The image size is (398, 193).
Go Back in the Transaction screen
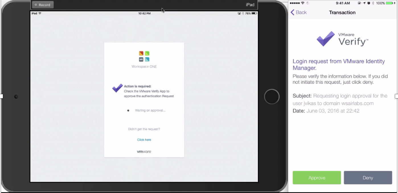[299, 12]
